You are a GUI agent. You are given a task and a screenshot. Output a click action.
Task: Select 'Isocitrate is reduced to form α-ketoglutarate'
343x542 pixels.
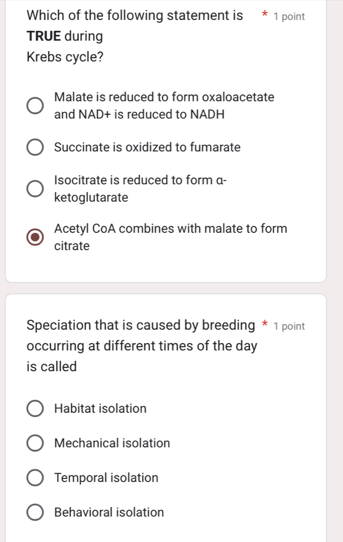[34, 188]
